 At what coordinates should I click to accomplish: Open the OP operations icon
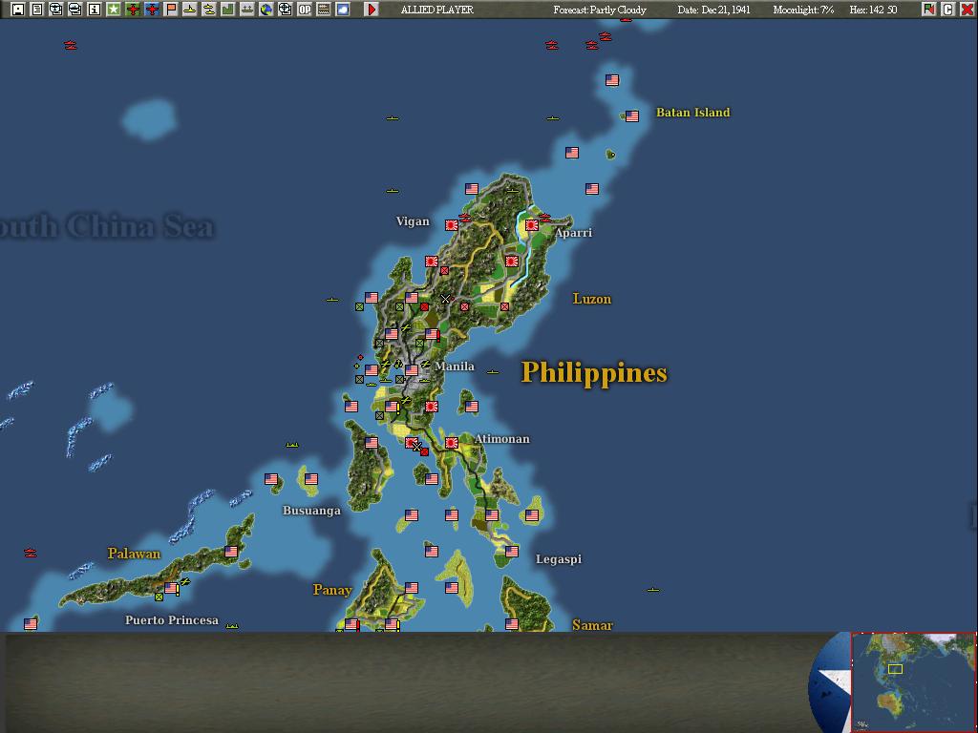(x=305, y=10)
